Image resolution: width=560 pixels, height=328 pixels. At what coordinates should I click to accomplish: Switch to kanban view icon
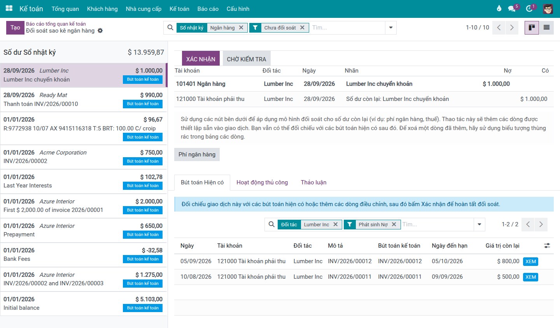tap(532, 28)
